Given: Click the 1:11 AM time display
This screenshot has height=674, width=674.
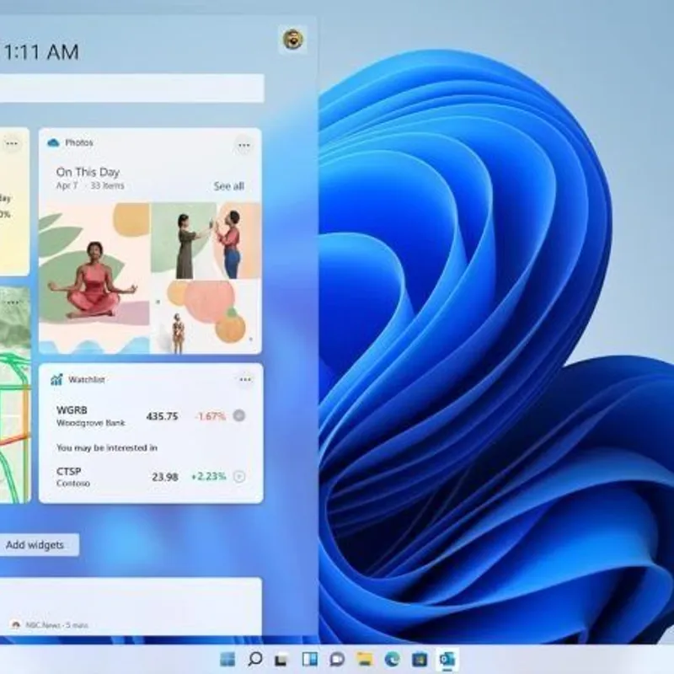Looking at the screenshot, I should [41, 52].
